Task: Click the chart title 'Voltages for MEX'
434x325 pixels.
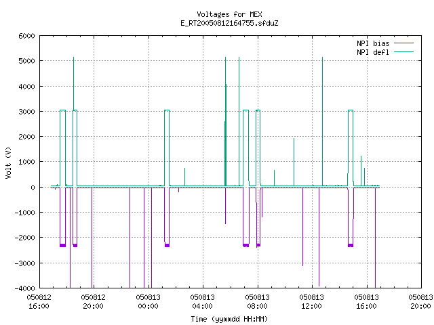Action: pos(229,14)
